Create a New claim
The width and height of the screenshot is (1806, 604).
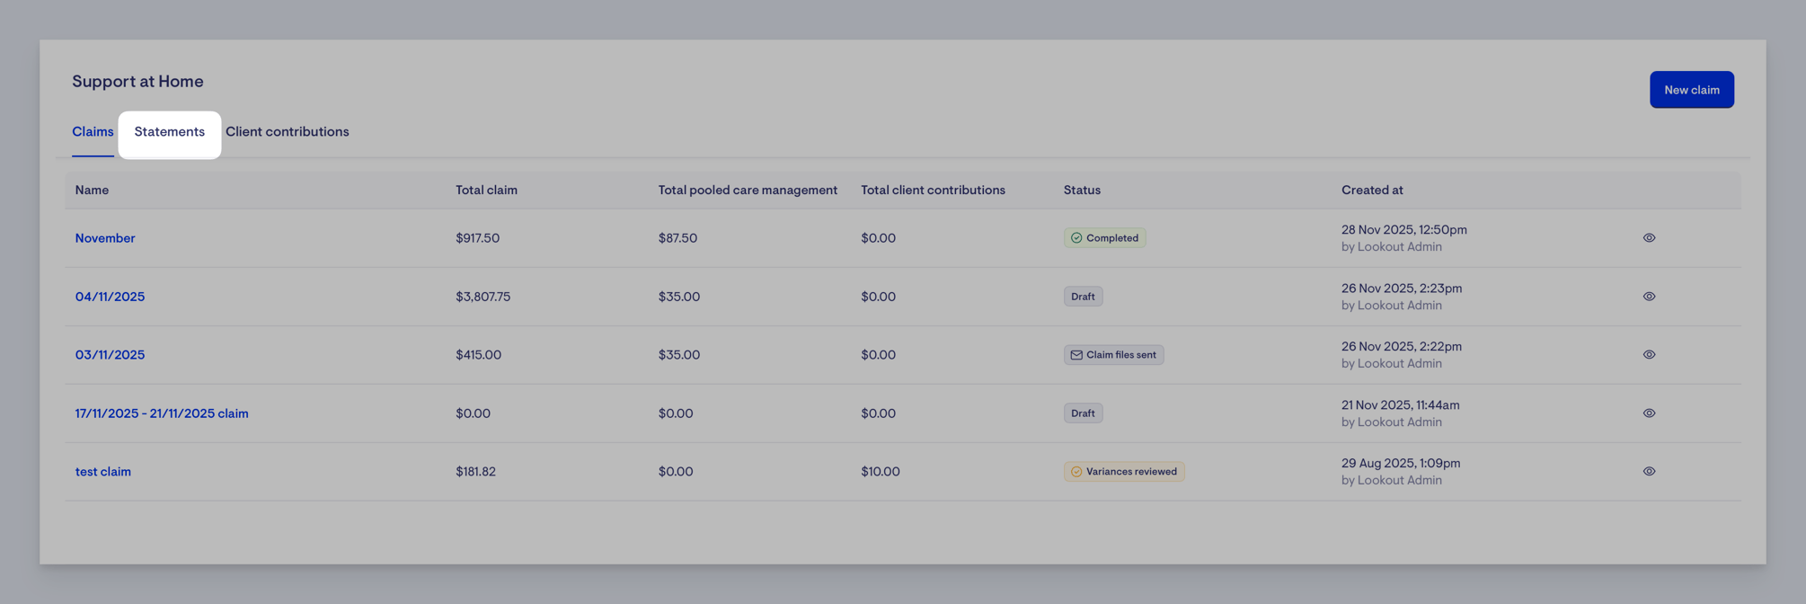click(1691, 90)
